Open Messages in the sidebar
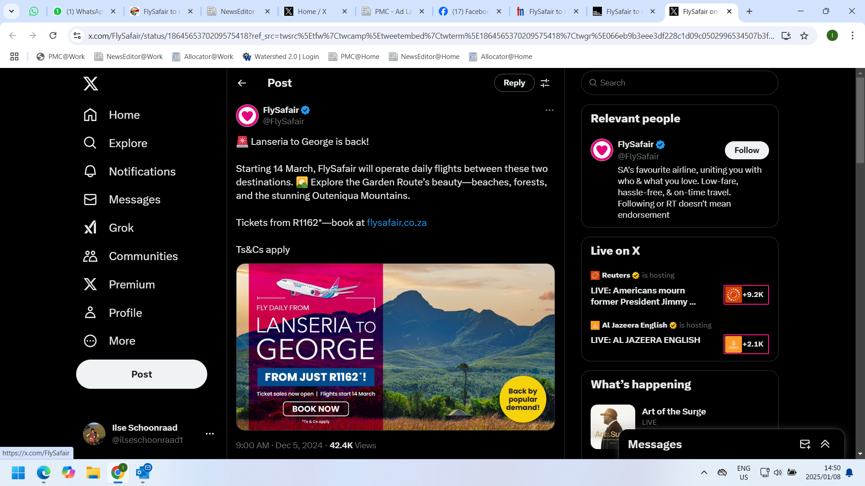 tap(122, 199)
